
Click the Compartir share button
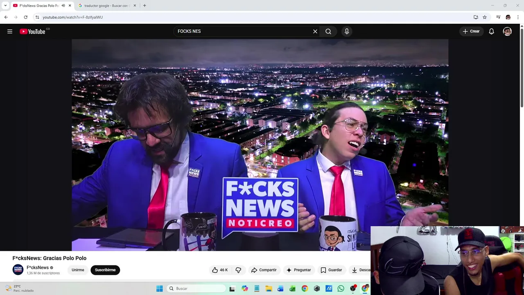point(264,270)
